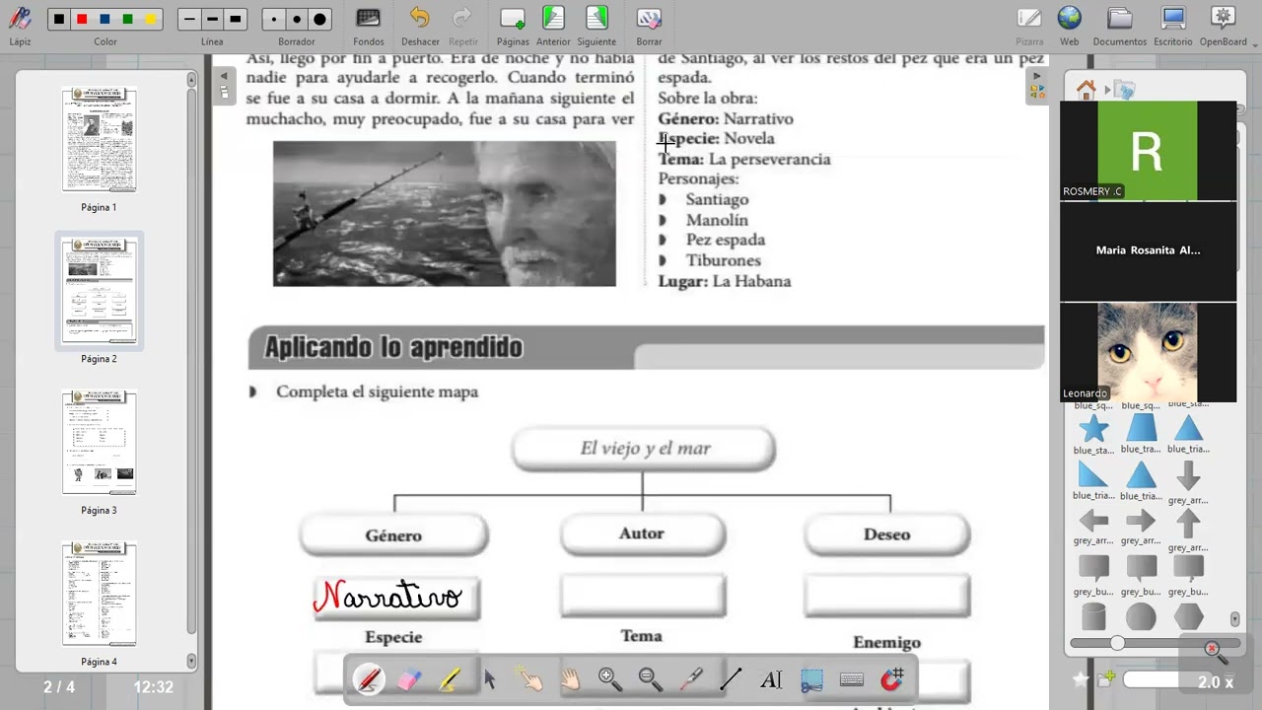
Task: Create a new library folder
Action: point(1106,678)
